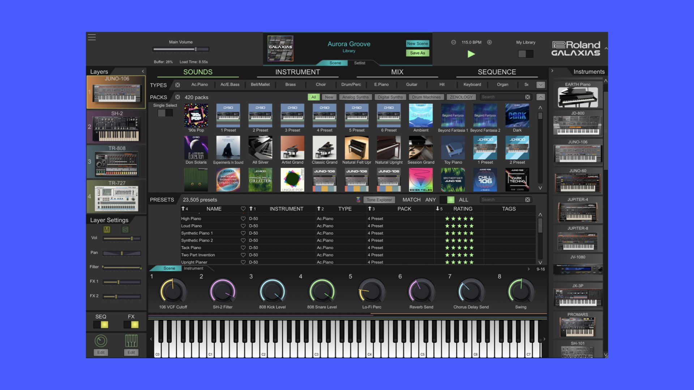The image size is (694, 390).
Task: Toggle the SEQ on/off switch
Action: (x=101, y=325)
